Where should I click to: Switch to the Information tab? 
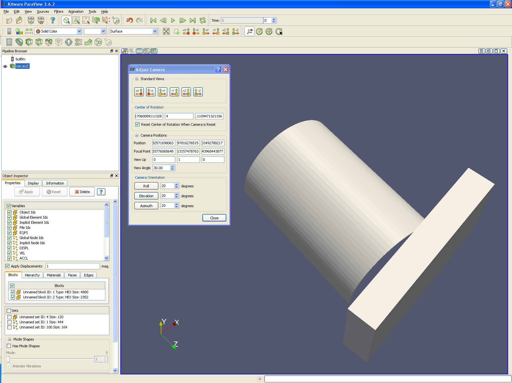point(55,183)
